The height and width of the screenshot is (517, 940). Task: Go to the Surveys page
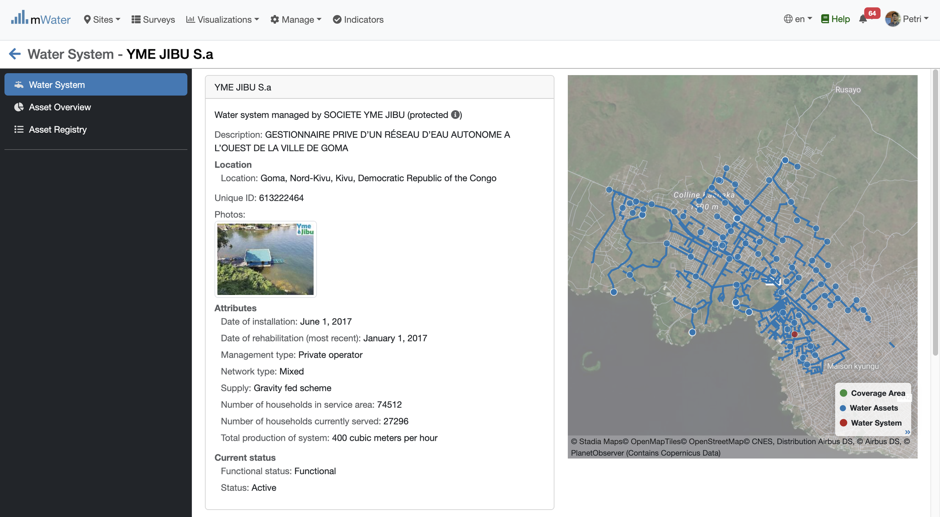(x=153, y=20)
